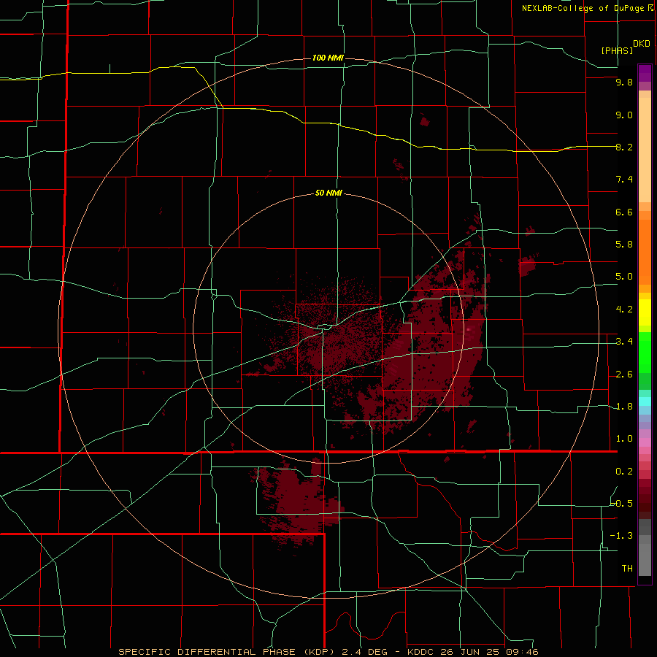Click the 7.4 value on the color scale
Viewport: 657px width, 657px height.
[x=624, y=180]
